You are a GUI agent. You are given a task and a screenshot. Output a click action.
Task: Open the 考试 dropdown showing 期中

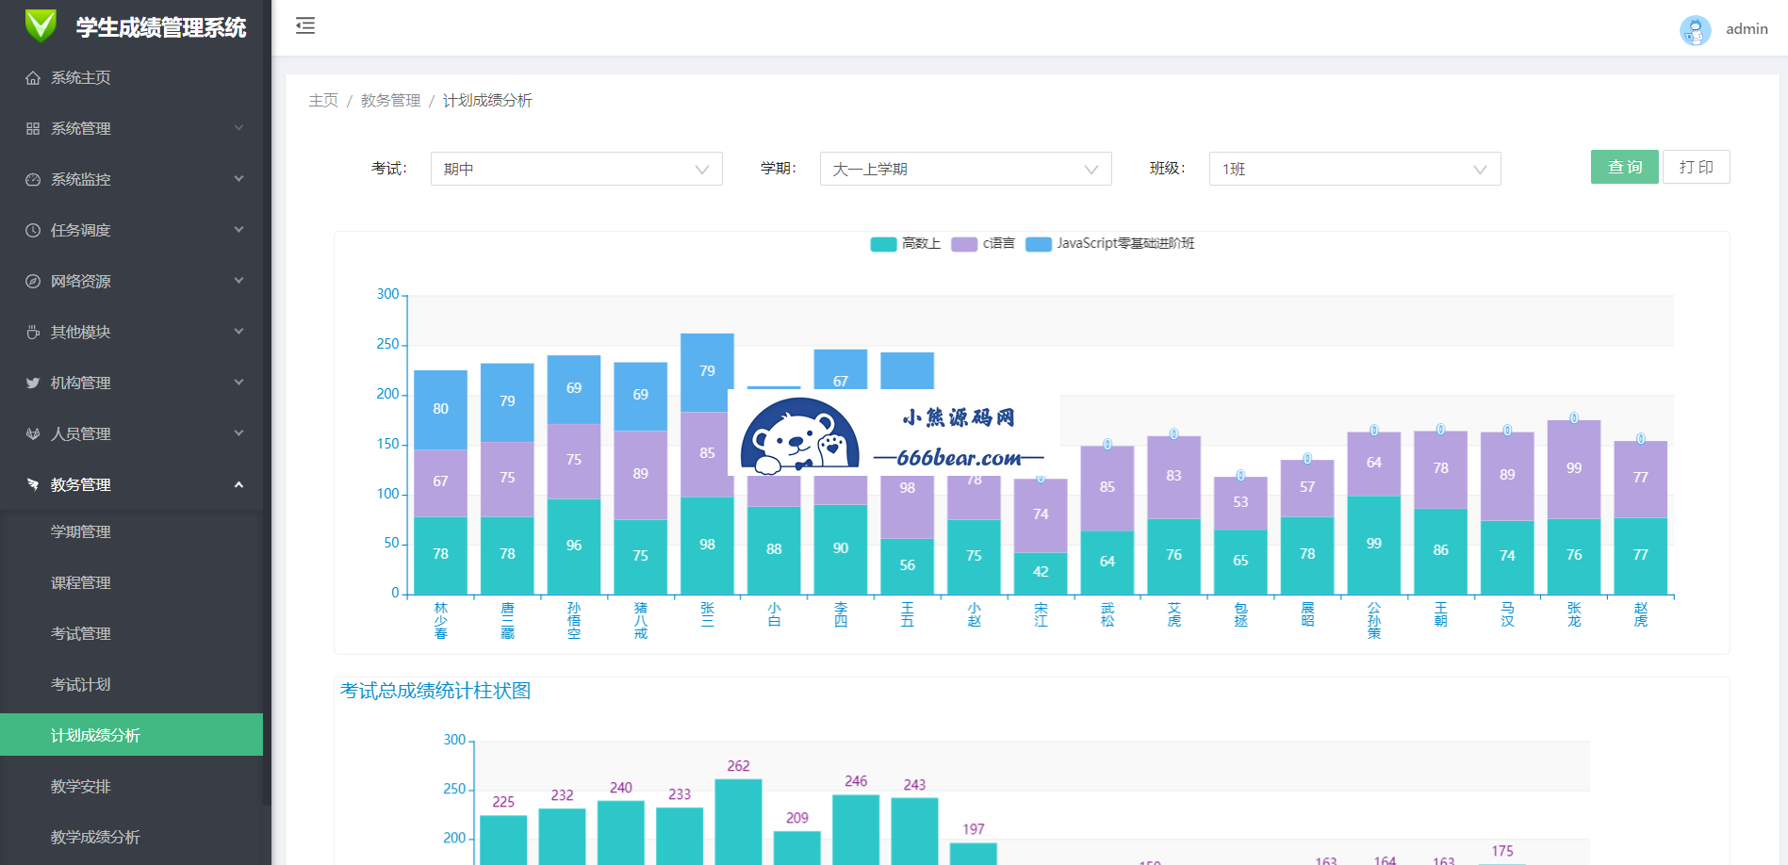[577, 169]
